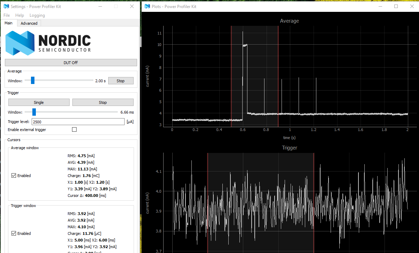Enable the external trigger checkbox
Screen dimensions: 419x253
coord(74,130)
